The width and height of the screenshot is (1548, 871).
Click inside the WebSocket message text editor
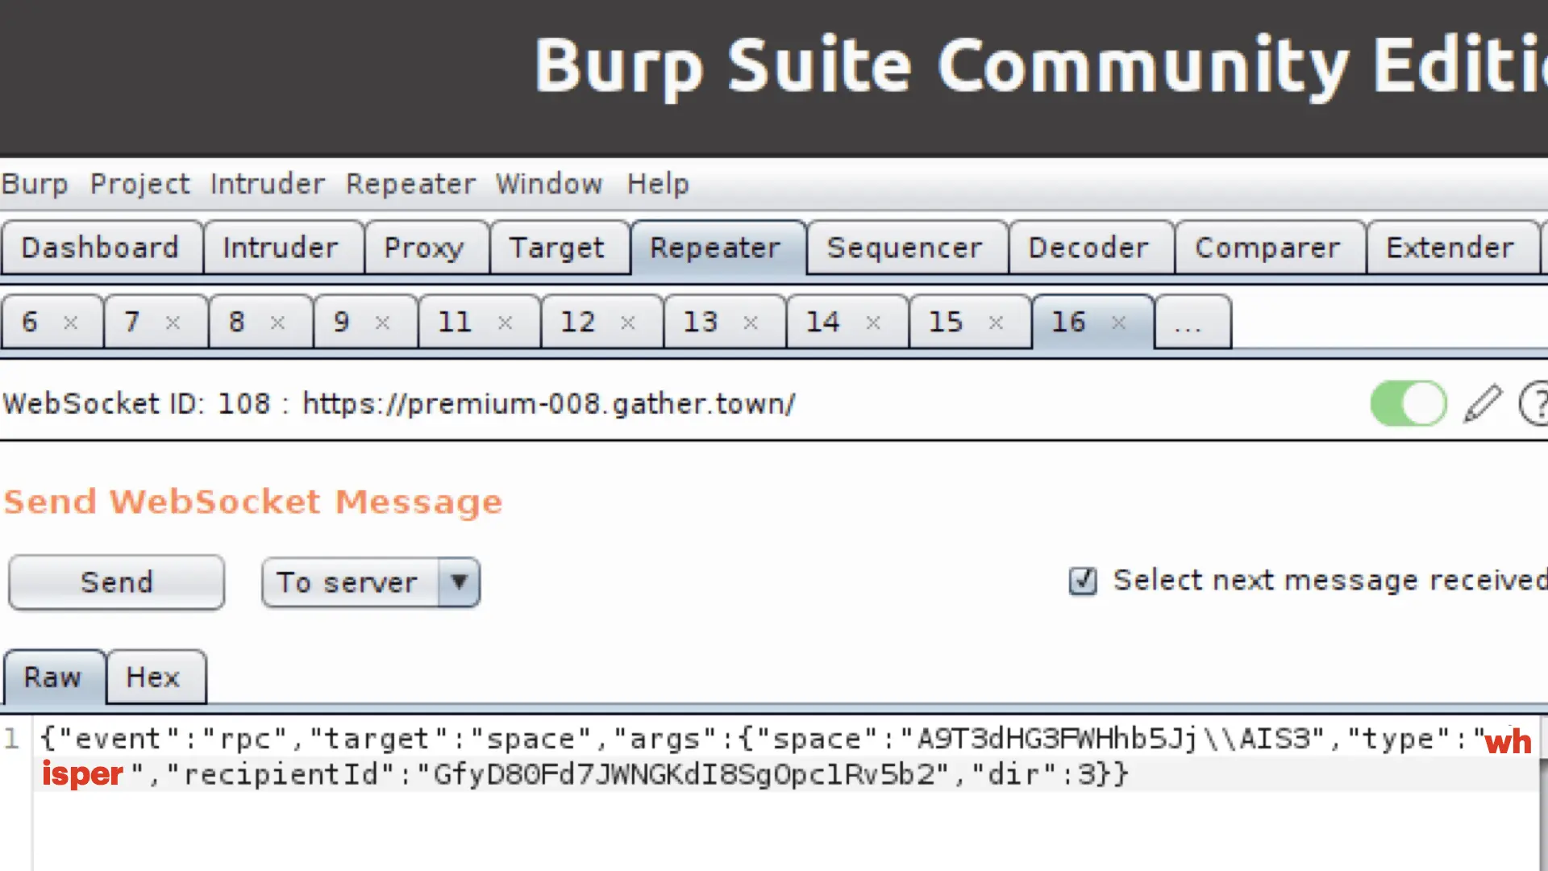[726, 823]
